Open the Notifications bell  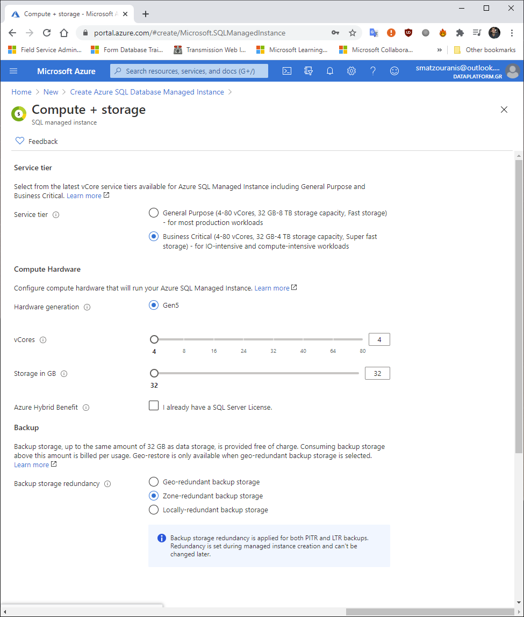point(330,71)
